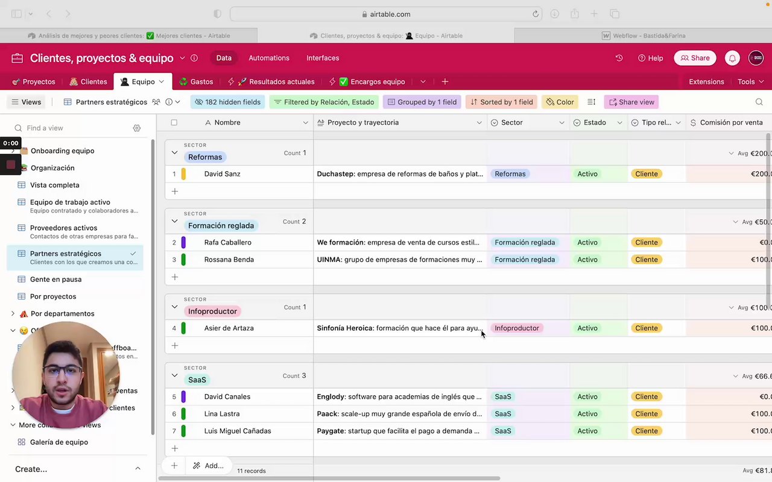This screenshot has width=772, height=482.
Task: Click the search magnifier in toolbar
Action: (759, 102)
